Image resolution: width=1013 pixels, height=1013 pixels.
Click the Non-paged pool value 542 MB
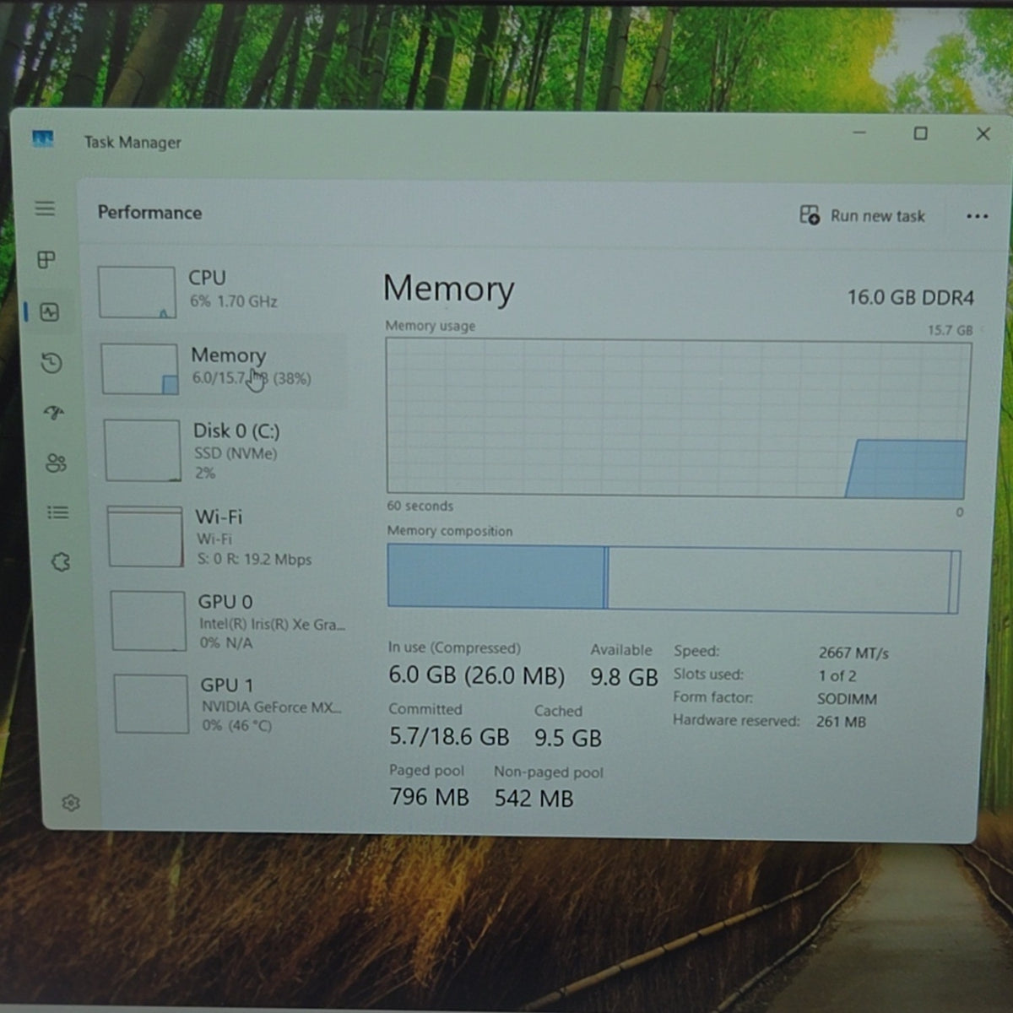pos(534,799)
